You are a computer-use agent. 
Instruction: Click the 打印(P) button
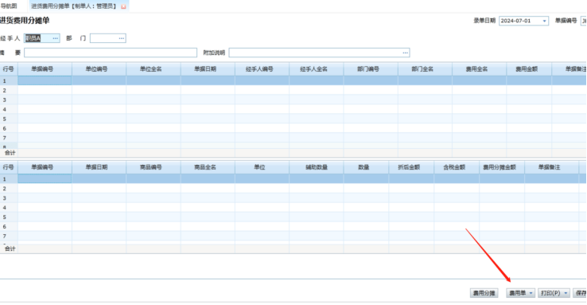pyautogui.click(x=550, y=293)
